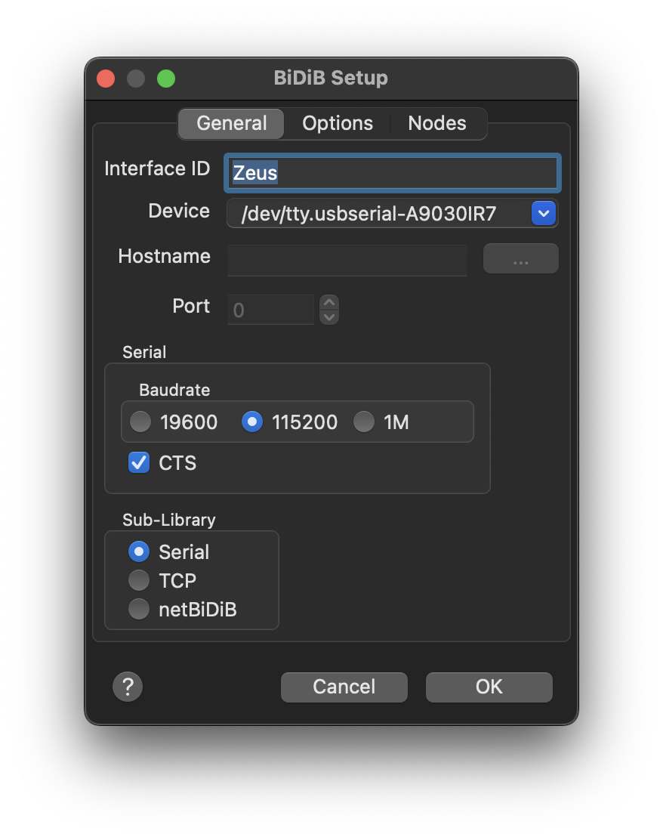Select the 19600 baudrate option
The width and height of the screenshot is (663, 837).
[140, 422]
